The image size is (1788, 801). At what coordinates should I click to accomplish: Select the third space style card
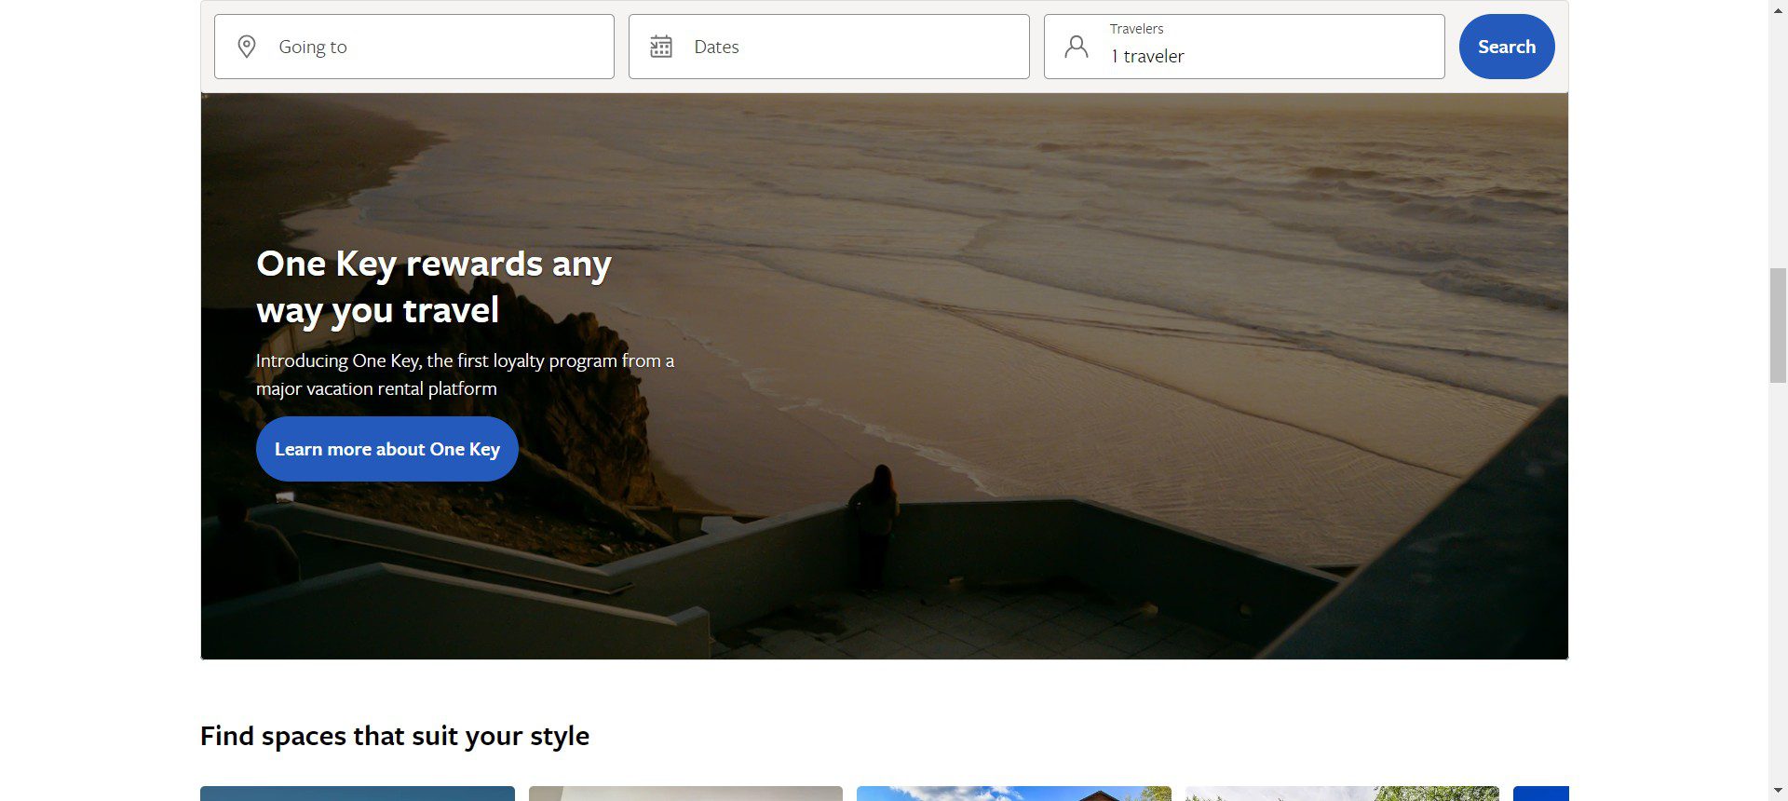point(1013,793)
